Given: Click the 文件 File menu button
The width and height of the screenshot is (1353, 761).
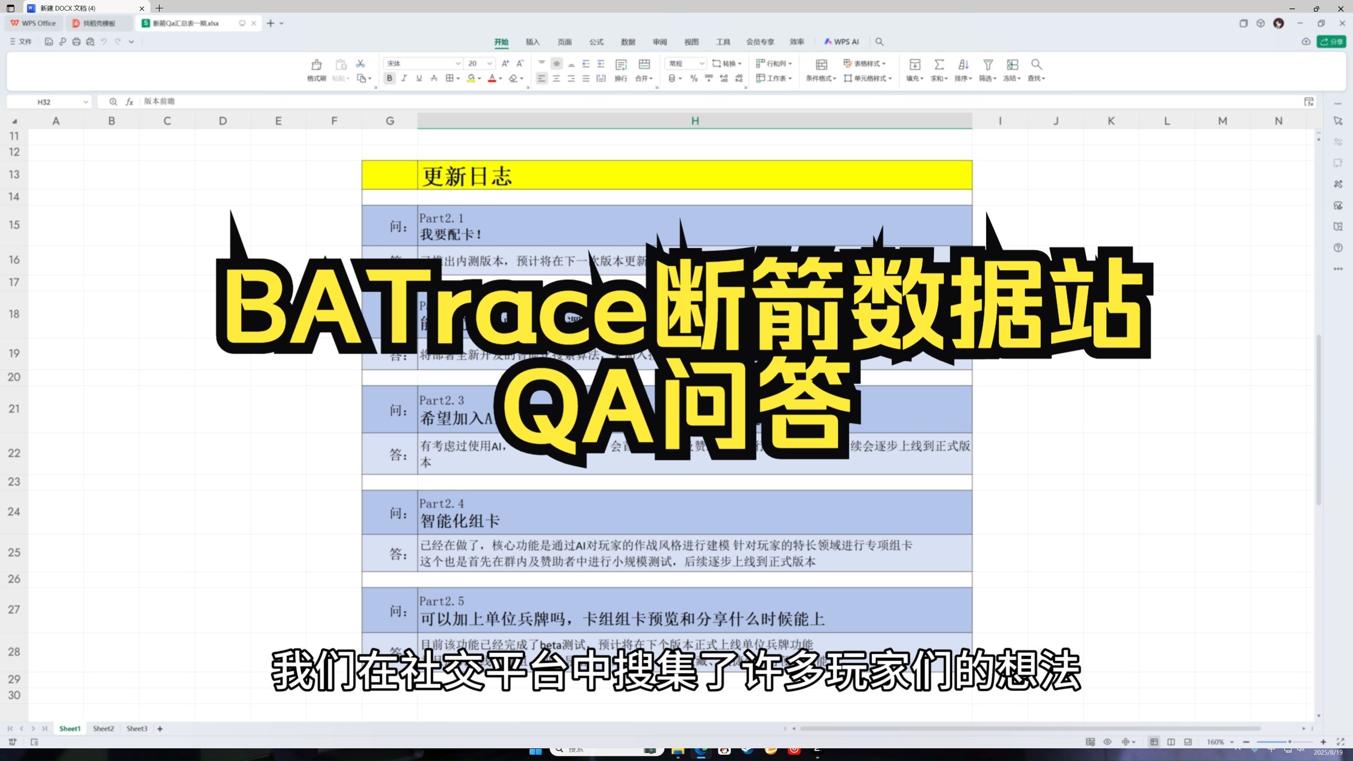Looking at the screenshot, I should [x=21, y=42].
